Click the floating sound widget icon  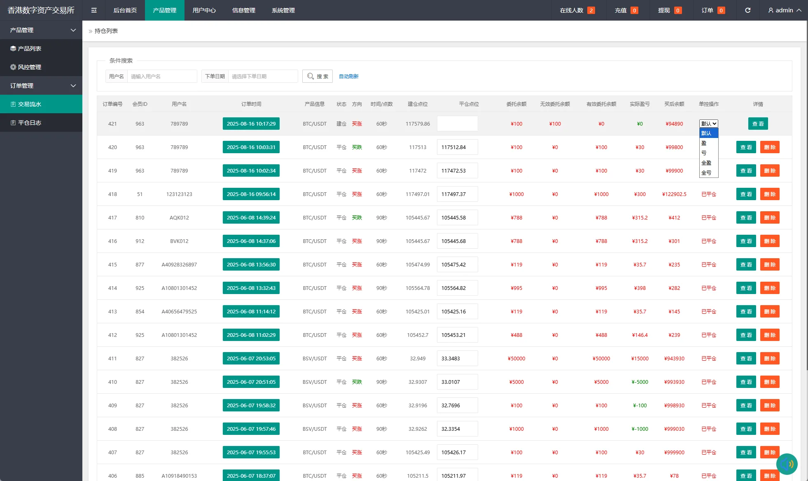click(787, 464)
